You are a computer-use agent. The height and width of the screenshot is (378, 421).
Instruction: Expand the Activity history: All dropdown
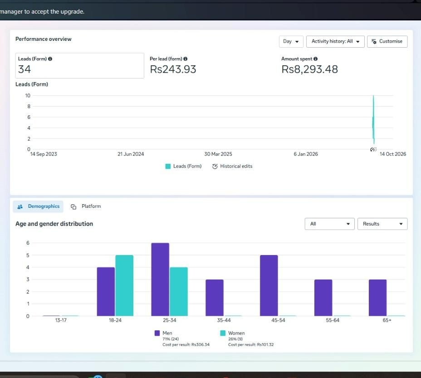pos(335,41)
